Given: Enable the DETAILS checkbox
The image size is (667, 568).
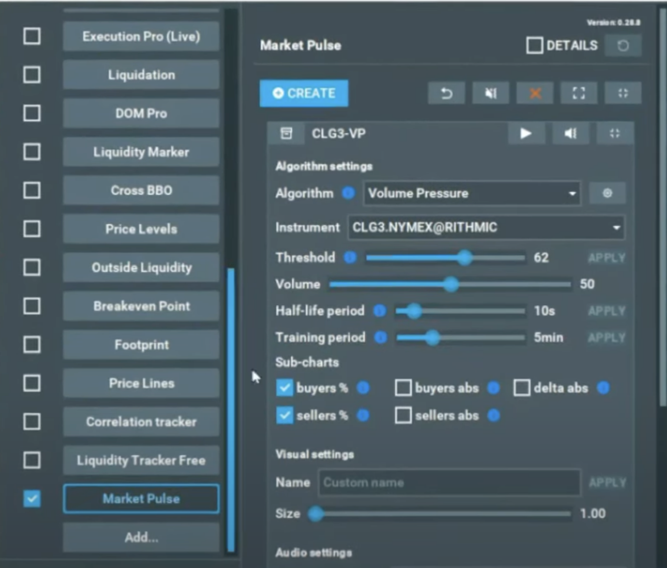Looking at the screenshot, I should pos(535,46).
